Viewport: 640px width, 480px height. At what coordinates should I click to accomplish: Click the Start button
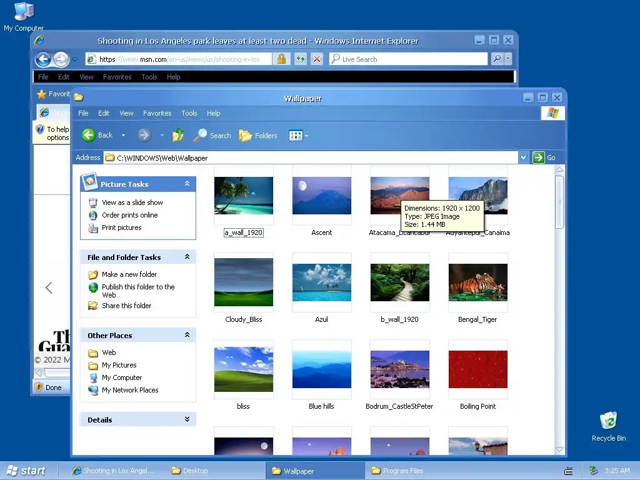point(26,471)
